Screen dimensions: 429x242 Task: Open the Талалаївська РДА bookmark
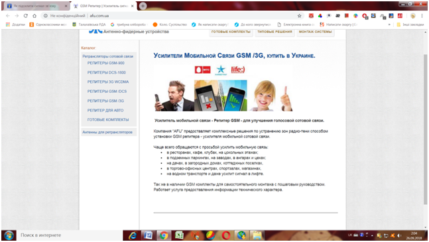pos(89,25)
